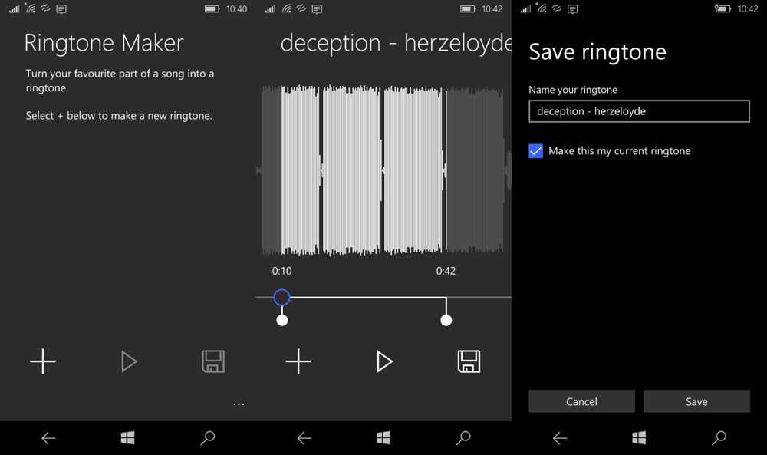This screenshot has height=455, width=767.
Task: Open the three-dots more menu
Action: [x=239, y=404]
